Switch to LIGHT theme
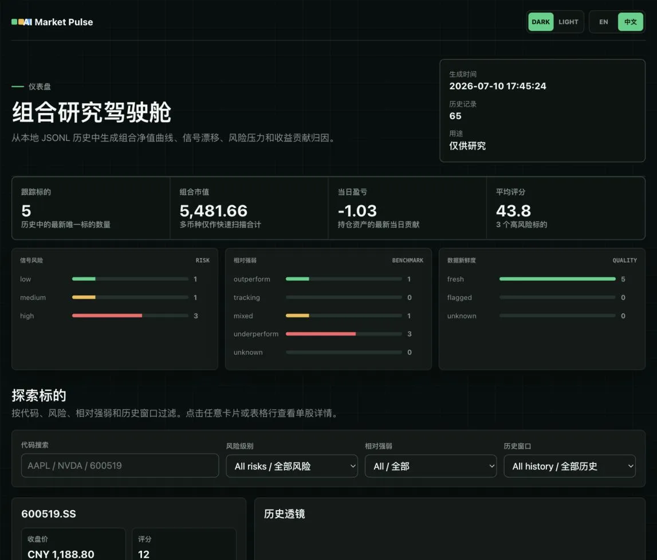The image size is (657, 560). pos(568,22)
